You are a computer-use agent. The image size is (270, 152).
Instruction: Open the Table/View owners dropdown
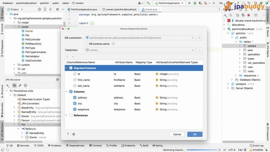point(192,50)
